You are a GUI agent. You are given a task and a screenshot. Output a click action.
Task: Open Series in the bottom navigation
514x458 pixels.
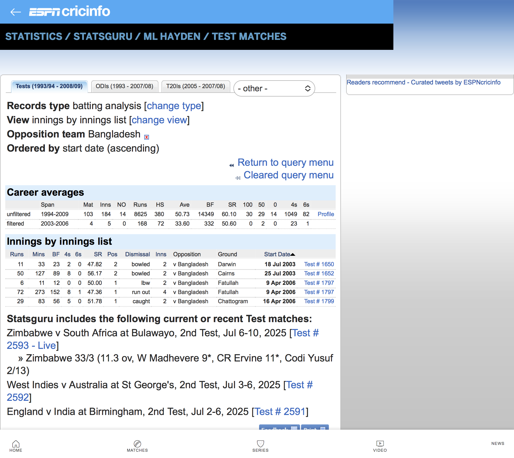(260, 446)
